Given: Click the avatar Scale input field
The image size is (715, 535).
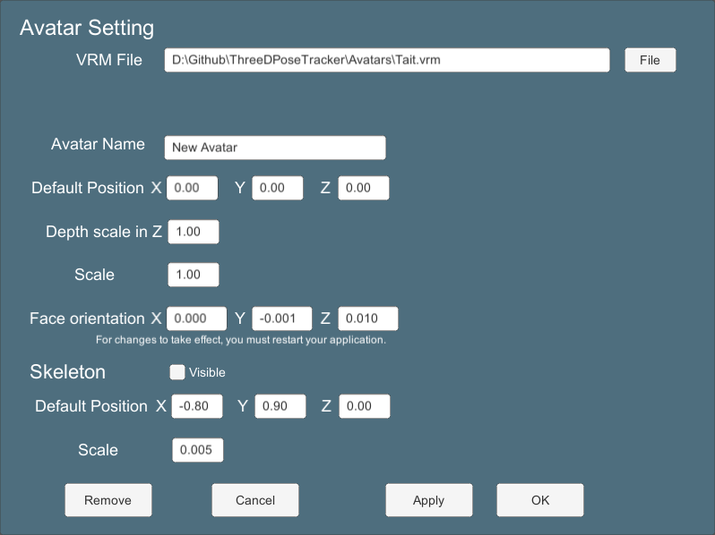Looking at the screenshot, I should [x=194, y=275].
